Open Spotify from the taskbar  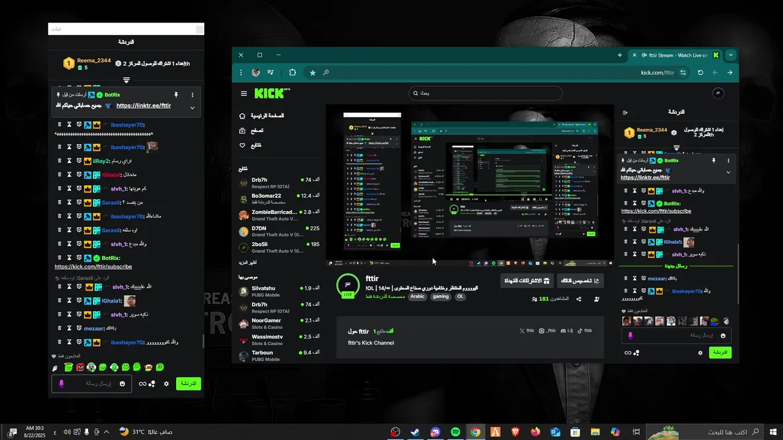(455, 432)
